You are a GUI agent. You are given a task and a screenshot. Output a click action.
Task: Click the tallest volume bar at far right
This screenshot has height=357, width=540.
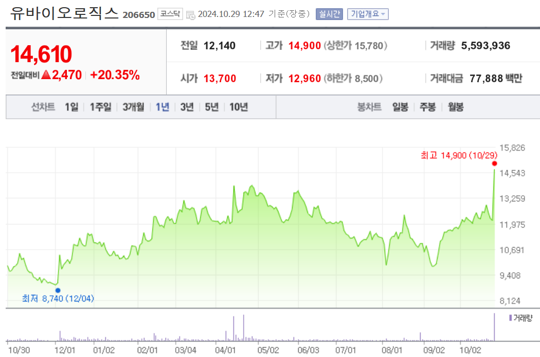(x=495, y=327)
